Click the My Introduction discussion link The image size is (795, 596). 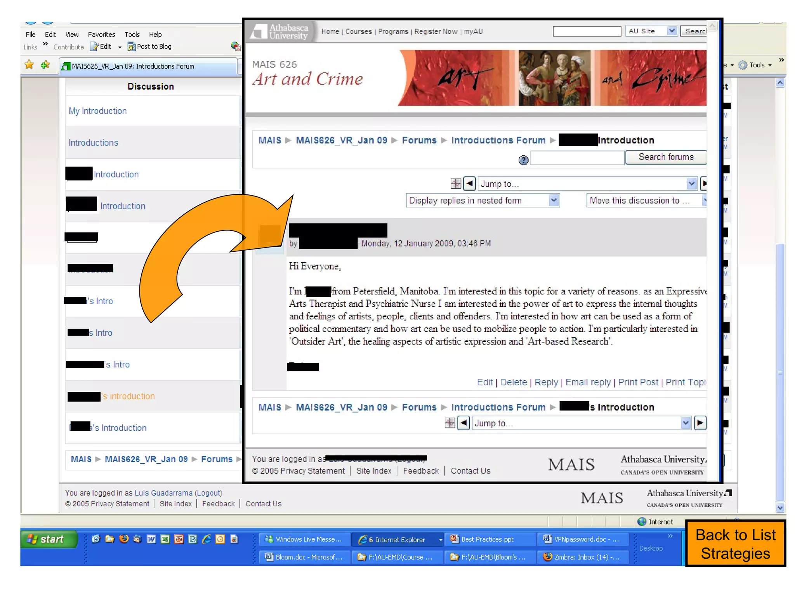pos(98,111)
